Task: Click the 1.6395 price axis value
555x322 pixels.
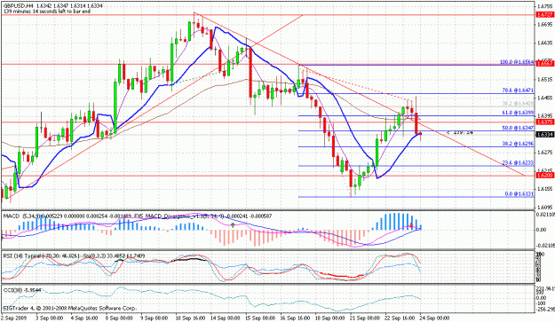Action: 545,115
